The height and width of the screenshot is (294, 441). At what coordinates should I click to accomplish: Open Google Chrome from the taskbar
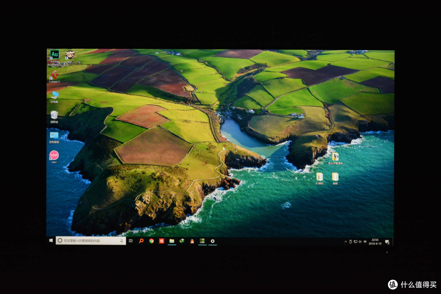point(151,241)
